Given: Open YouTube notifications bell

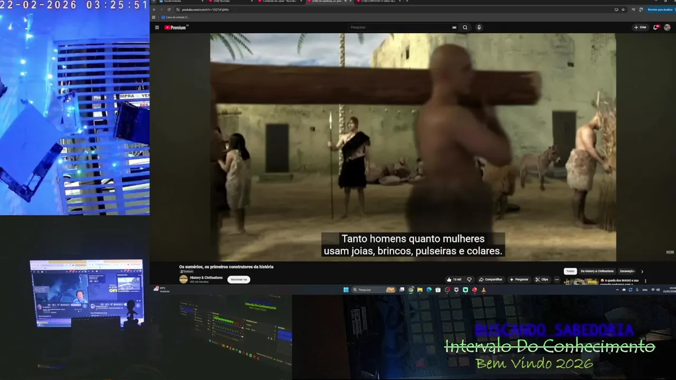Looking at the screenshot, I should [656, 27].
